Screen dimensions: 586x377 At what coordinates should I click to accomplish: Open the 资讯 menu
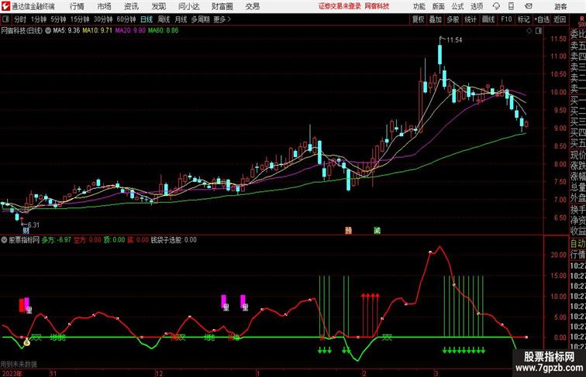click(131, 6)
